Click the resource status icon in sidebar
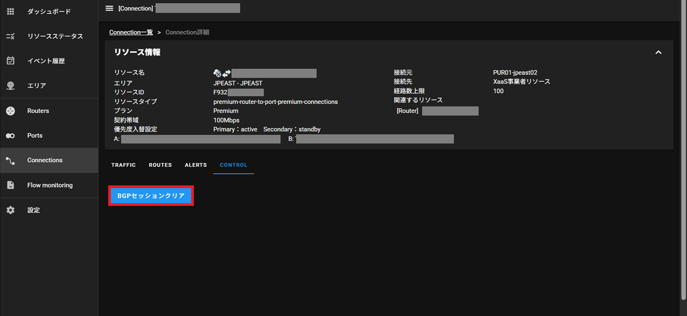 tap(10, 36)
